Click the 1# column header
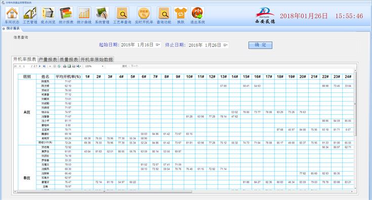This screenshot has height=200, width=372. point(88,77)
